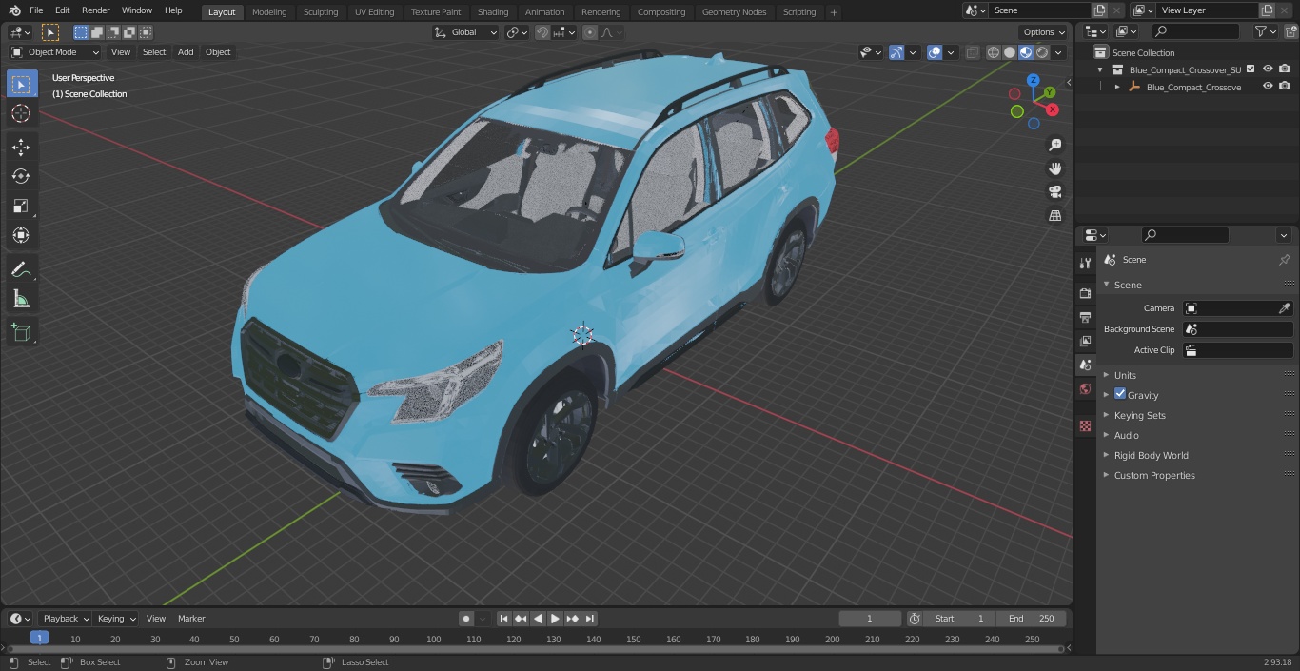Viewport: 1300px width, 671px height.
Task: Click the zoom view magnifier icon
Action: click(x=1054, y=145)
